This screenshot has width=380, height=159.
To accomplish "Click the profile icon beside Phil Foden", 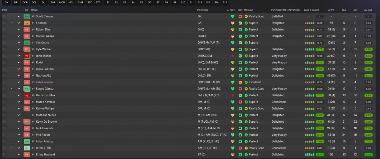I will tap(33, 135).
